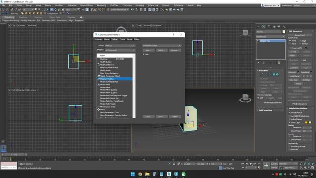The height and width of the screenshot is (178, 316).
Task: Click the Reset button in Customize dialog
Action: tap(175, 117)
